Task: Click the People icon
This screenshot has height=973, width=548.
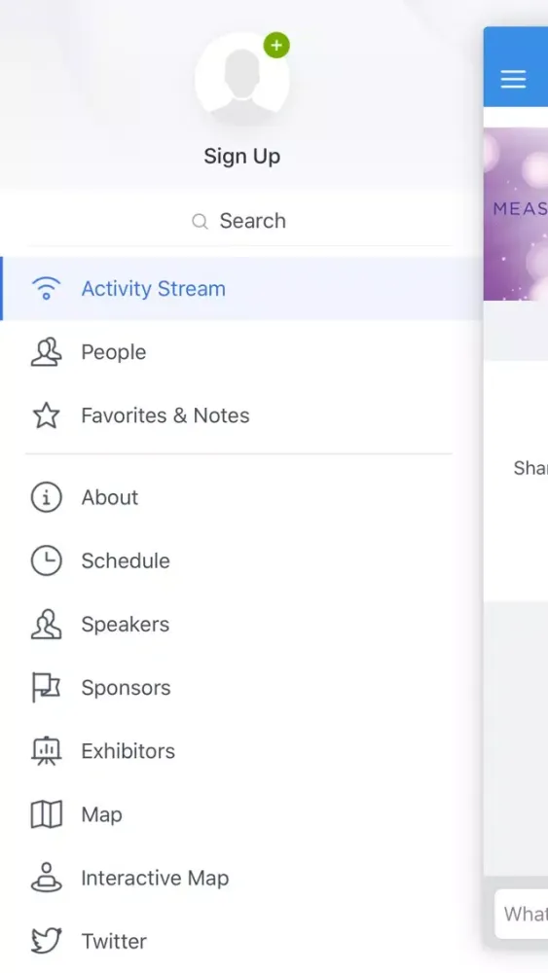Action: [46, 352]
